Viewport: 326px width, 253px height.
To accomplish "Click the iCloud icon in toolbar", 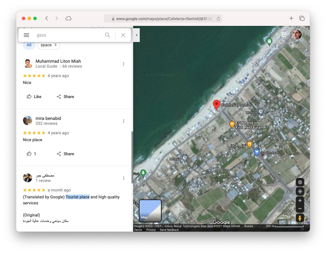I will (68, 18).
